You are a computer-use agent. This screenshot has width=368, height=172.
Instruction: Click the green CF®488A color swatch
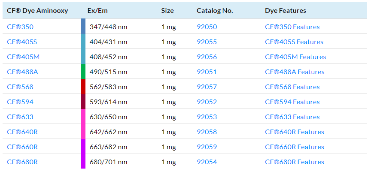pyautogui.click(x=83, y=72)
